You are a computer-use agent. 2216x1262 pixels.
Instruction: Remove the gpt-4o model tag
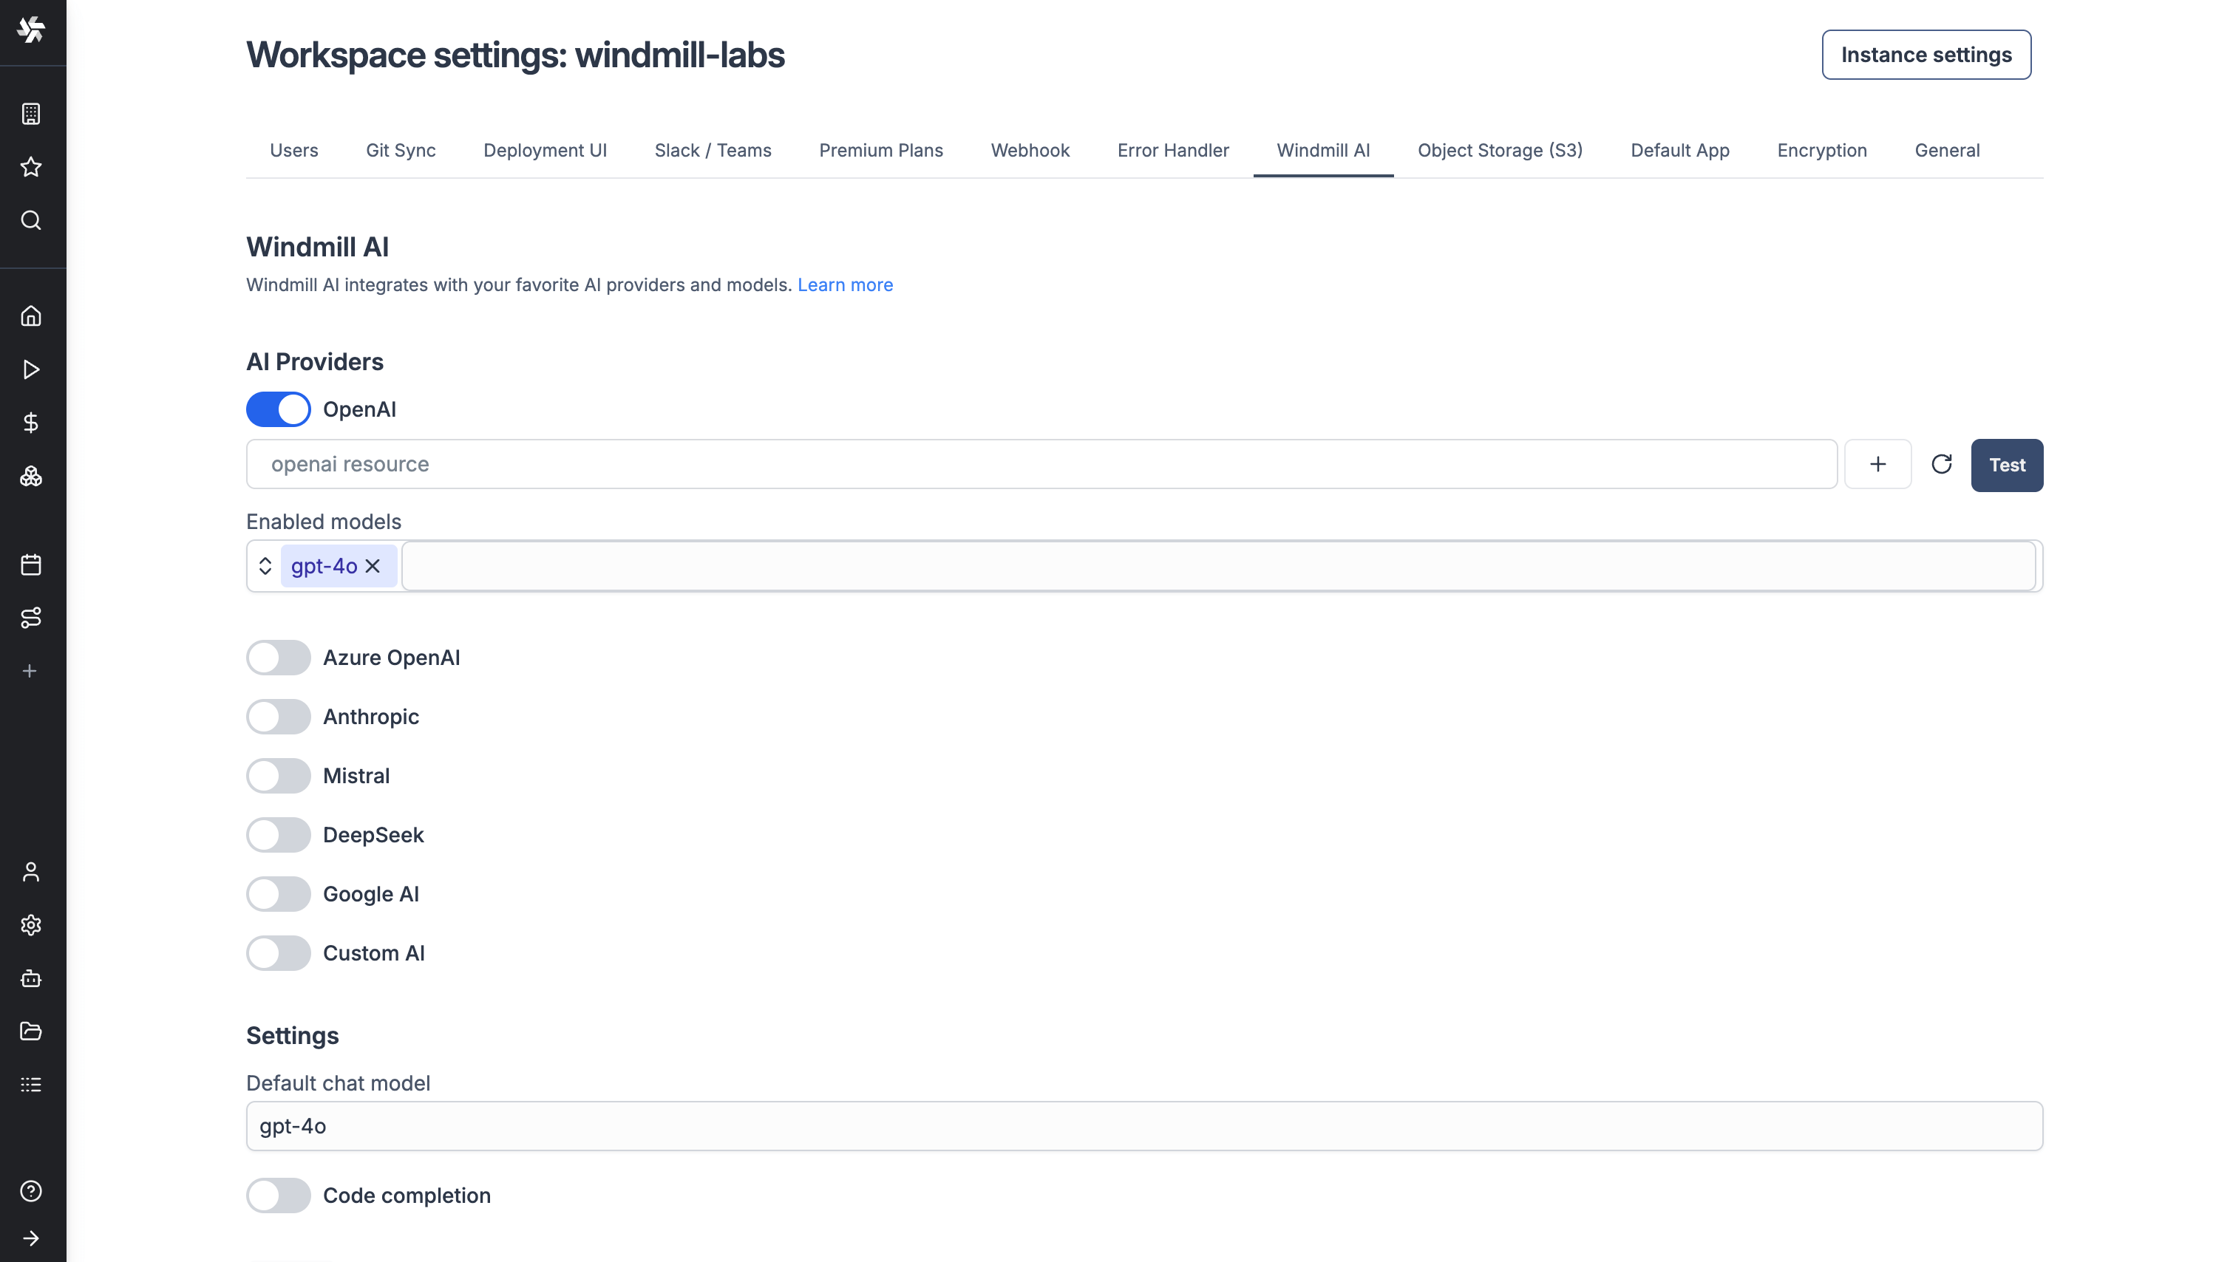point(373,566)
